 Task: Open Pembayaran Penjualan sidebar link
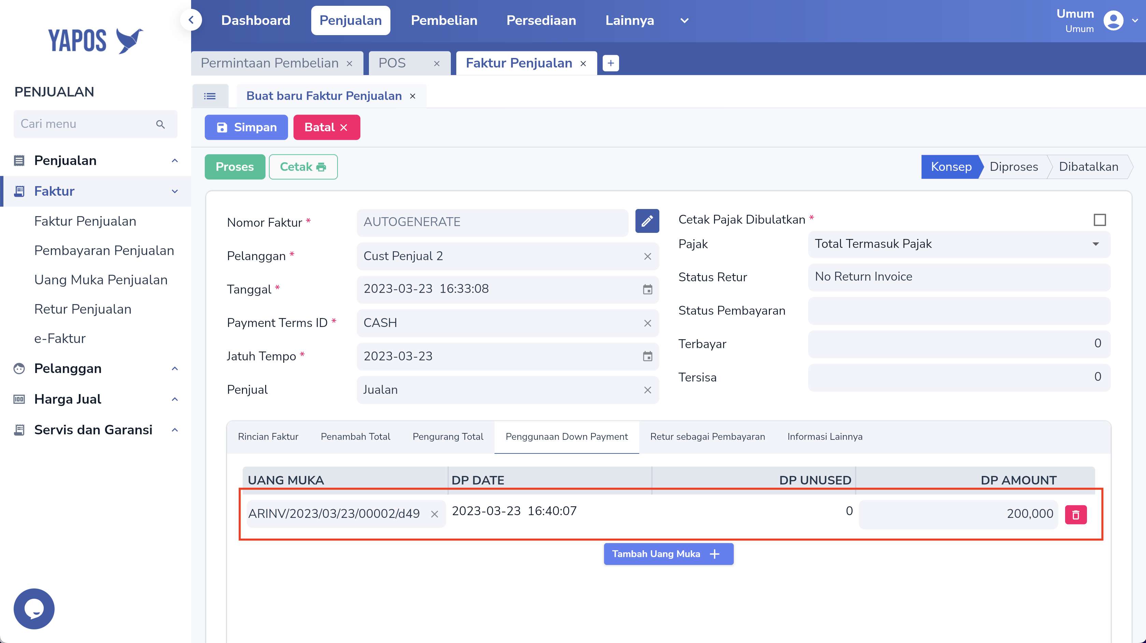(104, 250)
